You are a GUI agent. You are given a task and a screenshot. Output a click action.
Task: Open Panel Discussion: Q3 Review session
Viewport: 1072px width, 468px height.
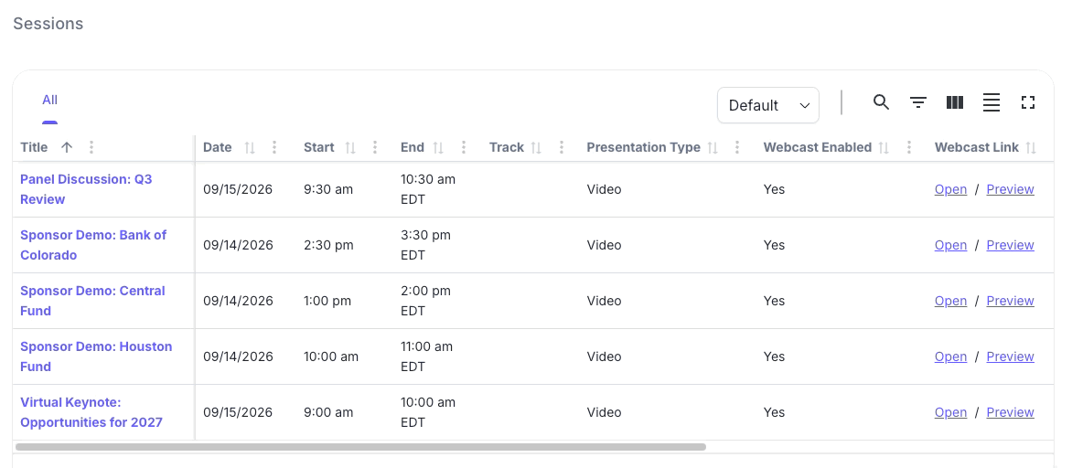(x=86, y=189)
